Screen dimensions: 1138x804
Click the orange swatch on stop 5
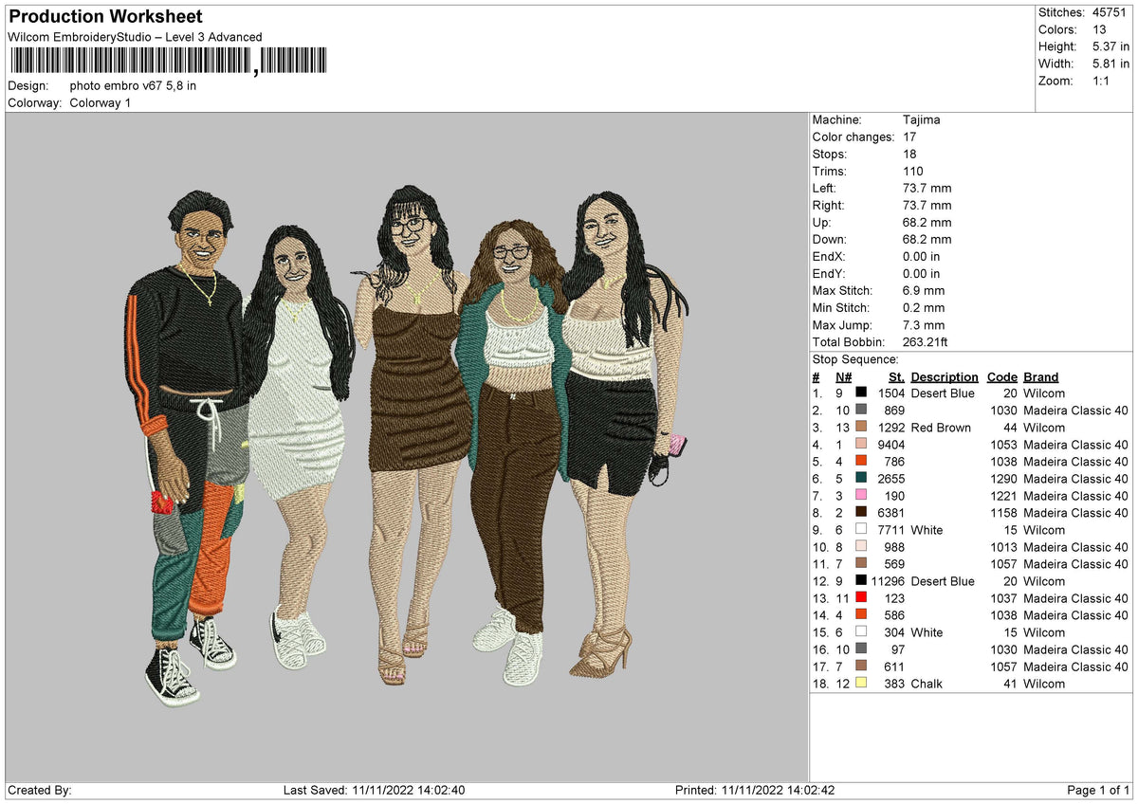coord(862,462)
